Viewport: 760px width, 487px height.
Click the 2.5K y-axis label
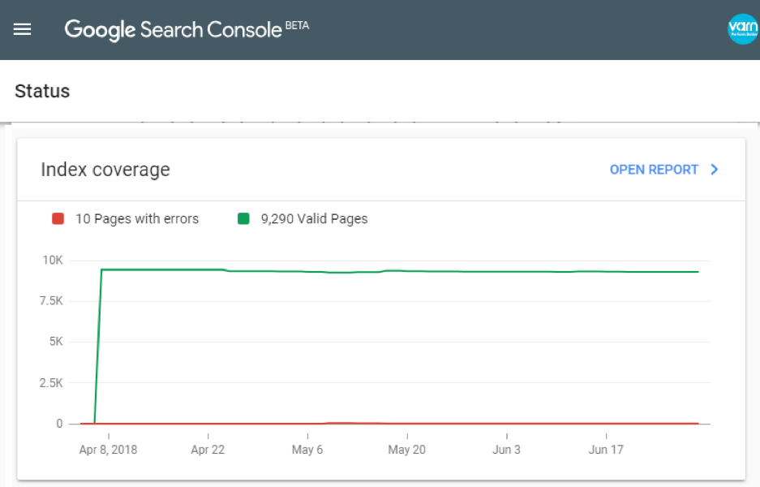pos(51,383)
